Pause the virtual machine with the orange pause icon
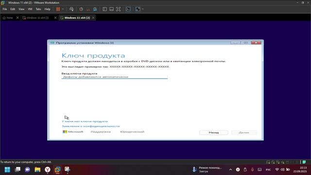 (x=58, y=9)
